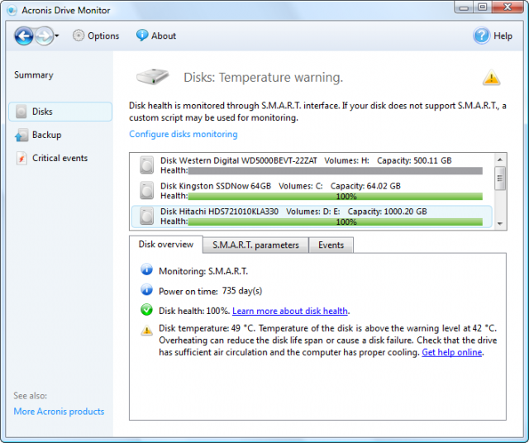Click the disk list scroll down arrow
This screenshot has height=443, width=529.
coord(500,224)
